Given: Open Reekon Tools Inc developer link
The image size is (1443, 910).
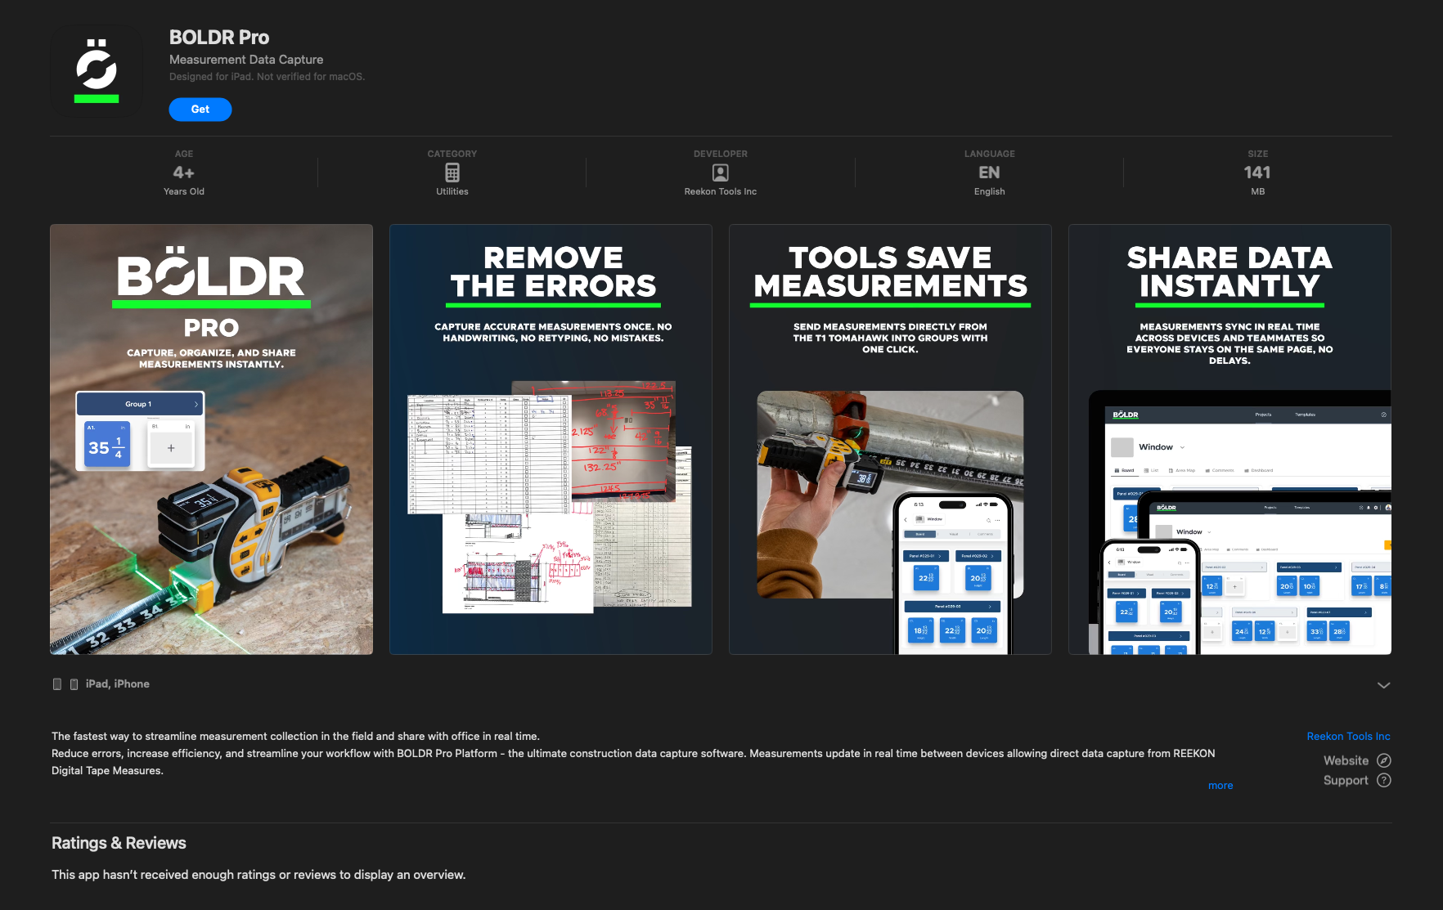Looking at the screenshot, I should point(1348,737).
